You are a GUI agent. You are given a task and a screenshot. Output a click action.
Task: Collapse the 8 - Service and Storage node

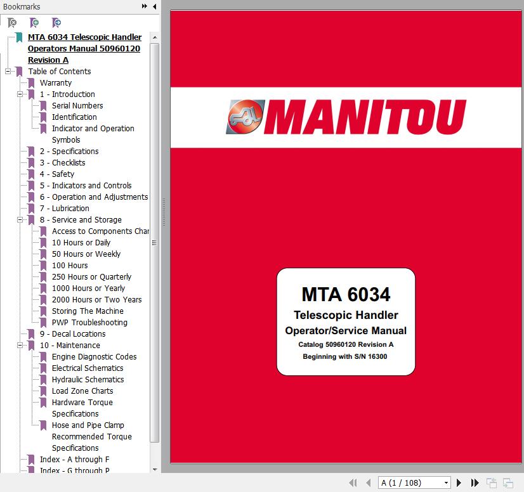pyautogui.click(x=20, y=220)
